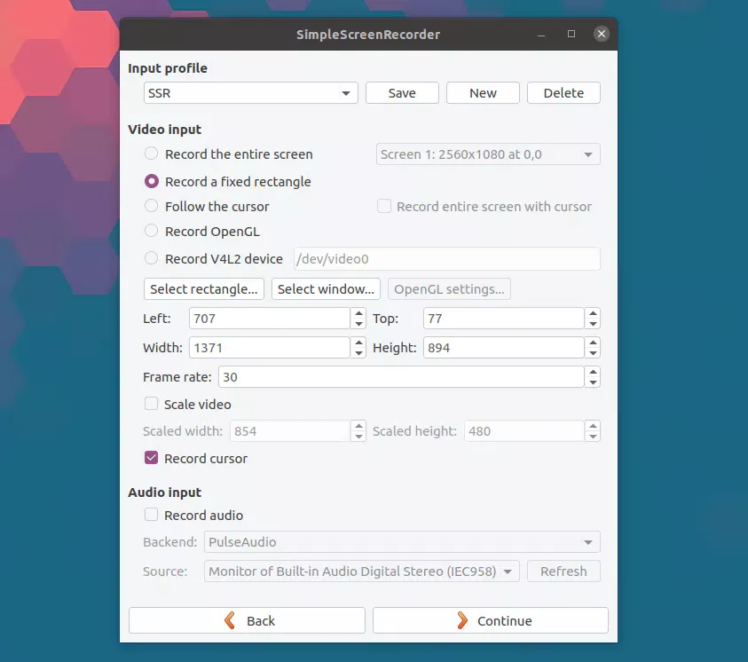The width and height of the screenshot is (748, 662).
Task: Click the Left value field
Action: (x=270, y=318)
